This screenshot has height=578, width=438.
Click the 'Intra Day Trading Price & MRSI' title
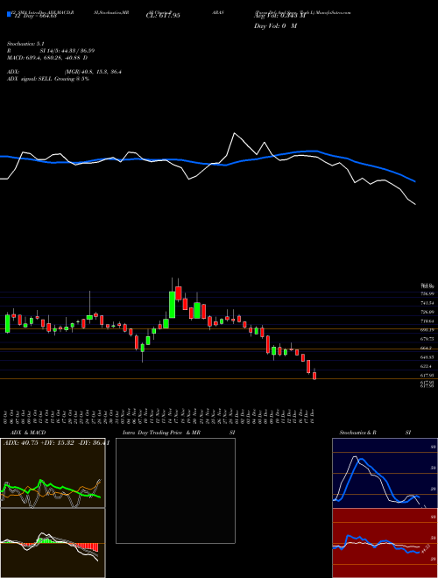click(179, 433)
